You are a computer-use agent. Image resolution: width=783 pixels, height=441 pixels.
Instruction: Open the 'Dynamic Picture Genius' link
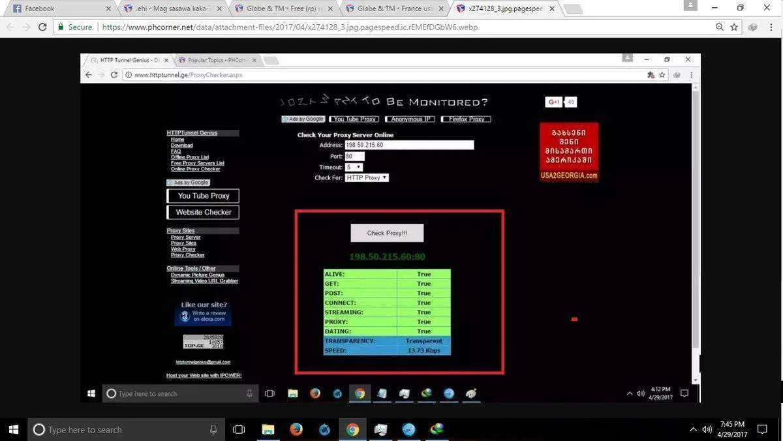pyautogui.click(x=197, y=275)
